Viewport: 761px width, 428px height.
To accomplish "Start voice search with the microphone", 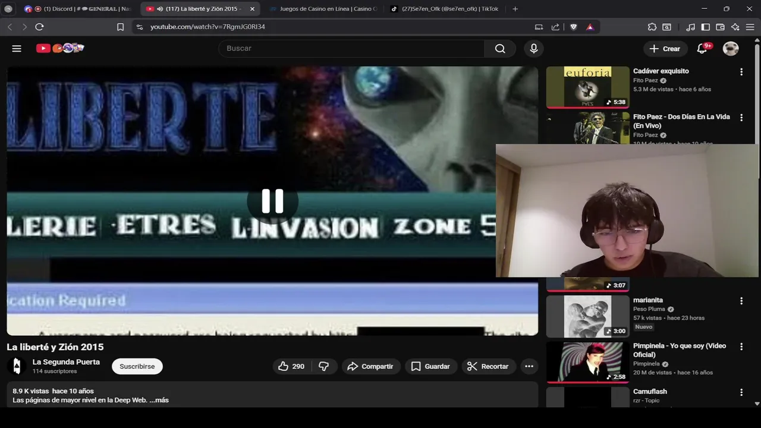I will coord(534,49).
